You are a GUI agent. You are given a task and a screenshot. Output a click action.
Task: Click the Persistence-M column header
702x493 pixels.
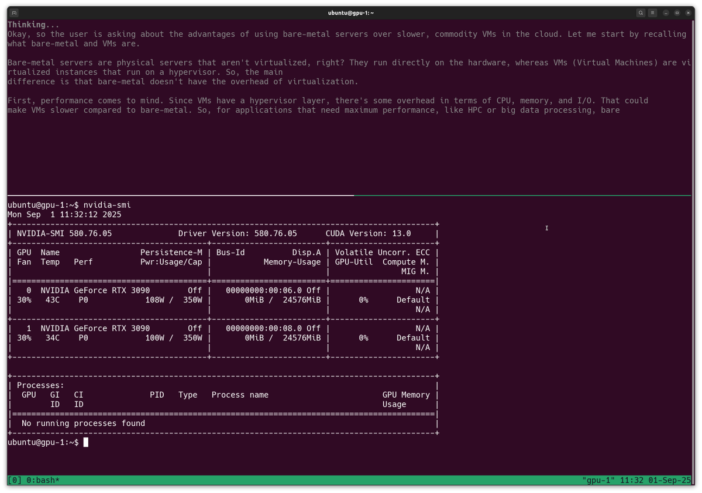click(x=171, y=252)
